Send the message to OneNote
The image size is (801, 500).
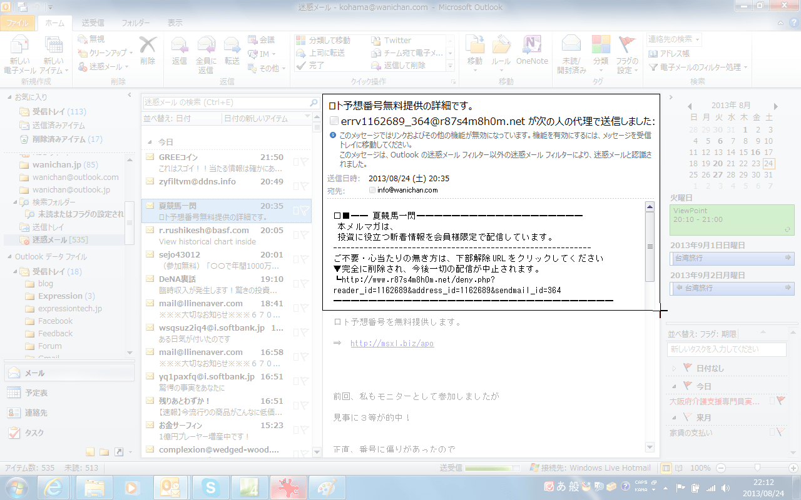coord(532,50)
